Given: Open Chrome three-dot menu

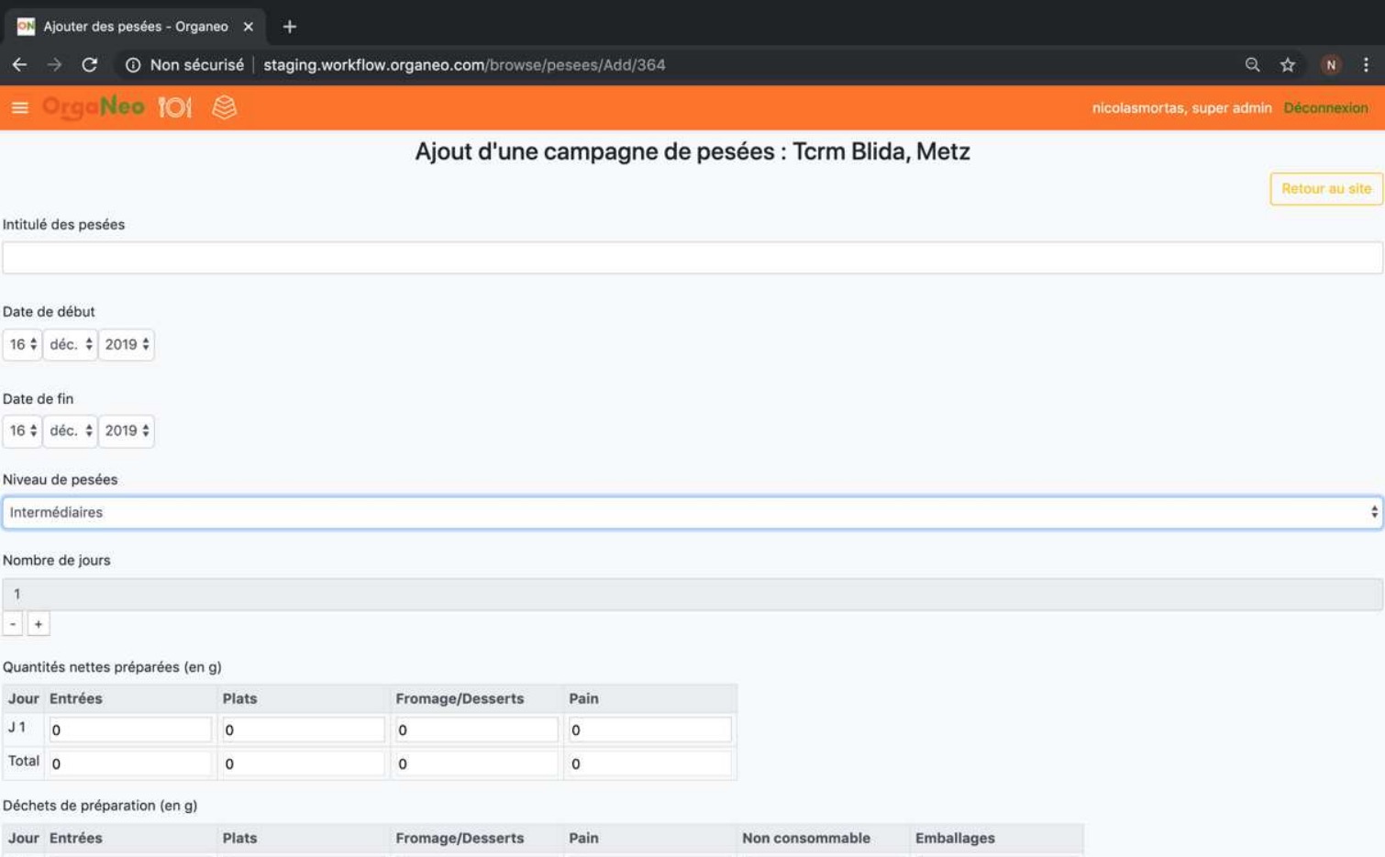Looking at the screenshot, I should point(1366,65).
